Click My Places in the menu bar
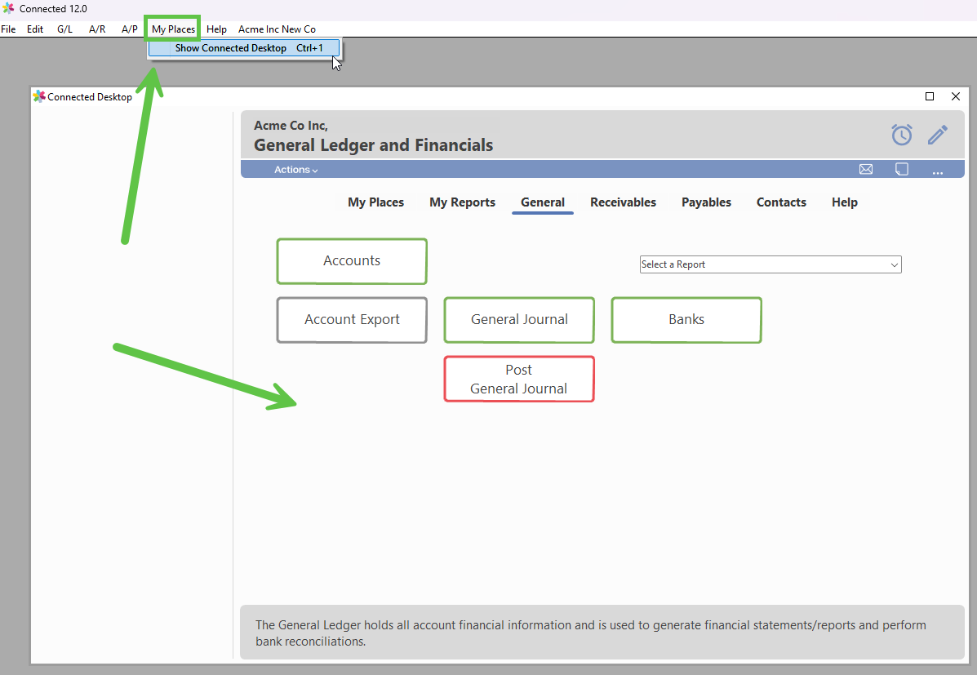Screen dimensions: 977x675 pyautogui.click(x=173, y=29)
